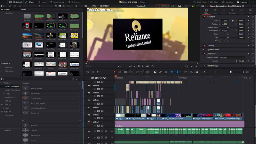Viewport: 256px width, 144px height.
Task: Adjust the Rotation Angle slider handle
Action: pos(228,28)
